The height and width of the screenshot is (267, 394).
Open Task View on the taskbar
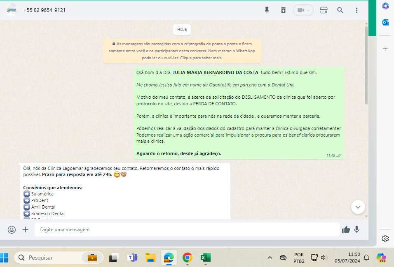[x=114, y=258]
